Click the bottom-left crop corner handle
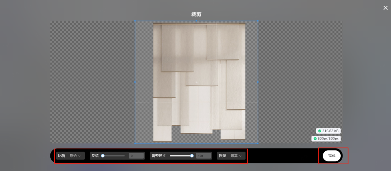The width and height of the screenshot is (391, 171). click(x=135, y=143)
